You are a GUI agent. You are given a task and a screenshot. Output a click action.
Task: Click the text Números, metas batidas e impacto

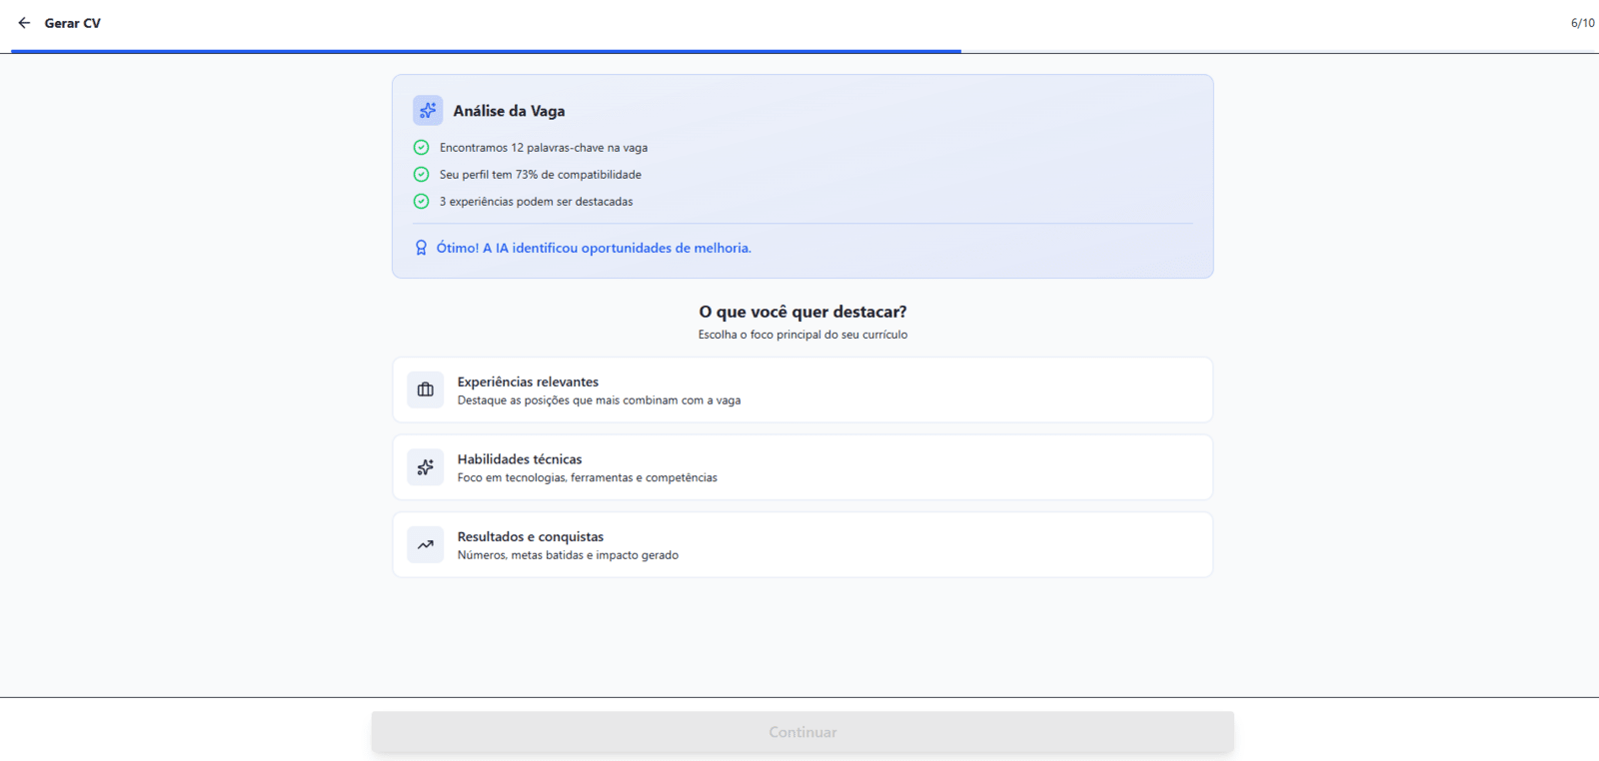568,555
